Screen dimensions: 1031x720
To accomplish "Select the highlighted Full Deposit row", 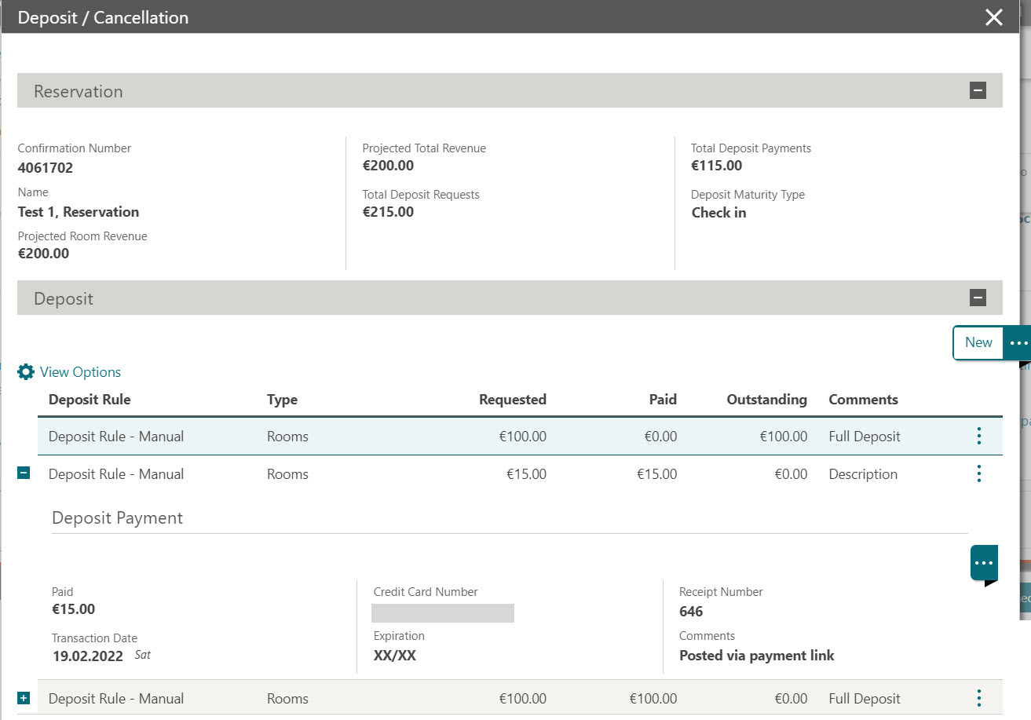I will 314,436.
